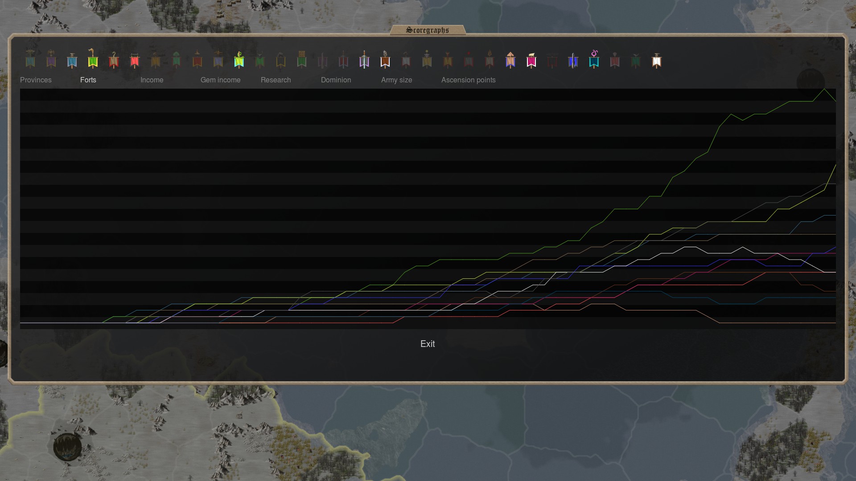The image size is (856, 481).
Task: Toggle the tan serpent banner with red trim
Action: coord(114,60)
